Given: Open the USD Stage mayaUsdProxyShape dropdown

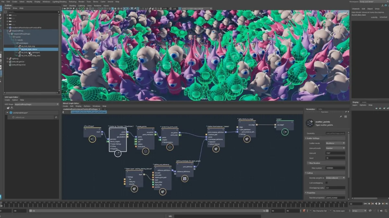Looking at the screenshot, I should click(x=37, y=104).
